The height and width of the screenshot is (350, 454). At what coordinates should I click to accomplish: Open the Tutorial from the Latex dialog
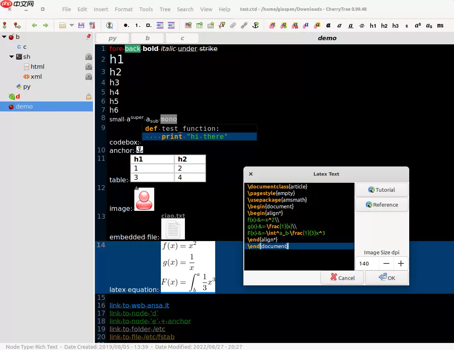[381, 189]
